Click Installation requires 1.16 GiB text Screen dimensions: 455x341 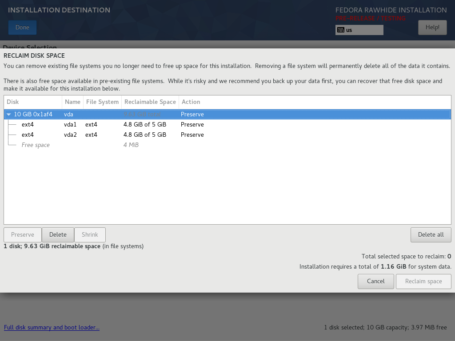pos(375,266)
